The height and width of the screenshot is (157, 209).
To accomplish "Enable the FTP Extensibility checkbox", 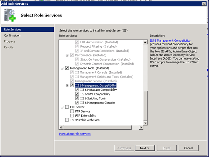I will [72, 115].
